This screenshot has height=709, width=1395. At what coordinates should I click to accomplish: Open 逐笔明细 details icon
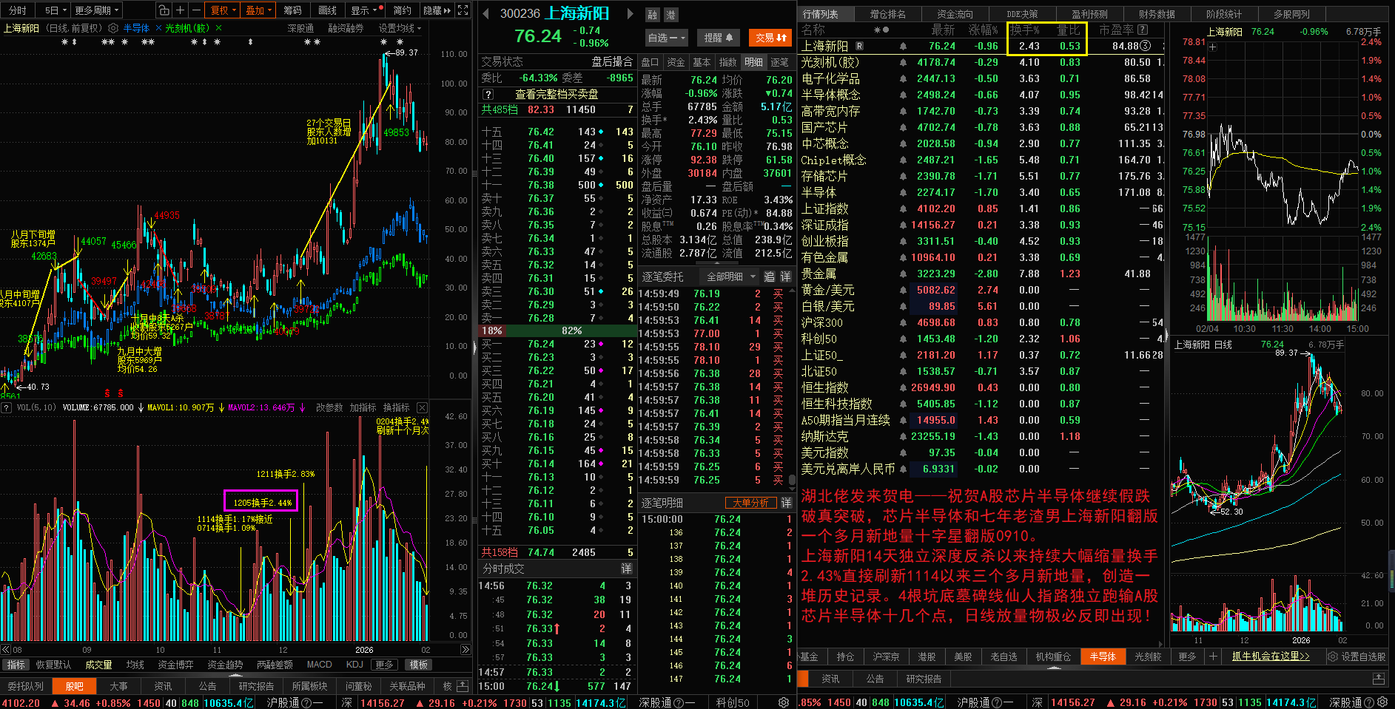[x=786, y=503]
